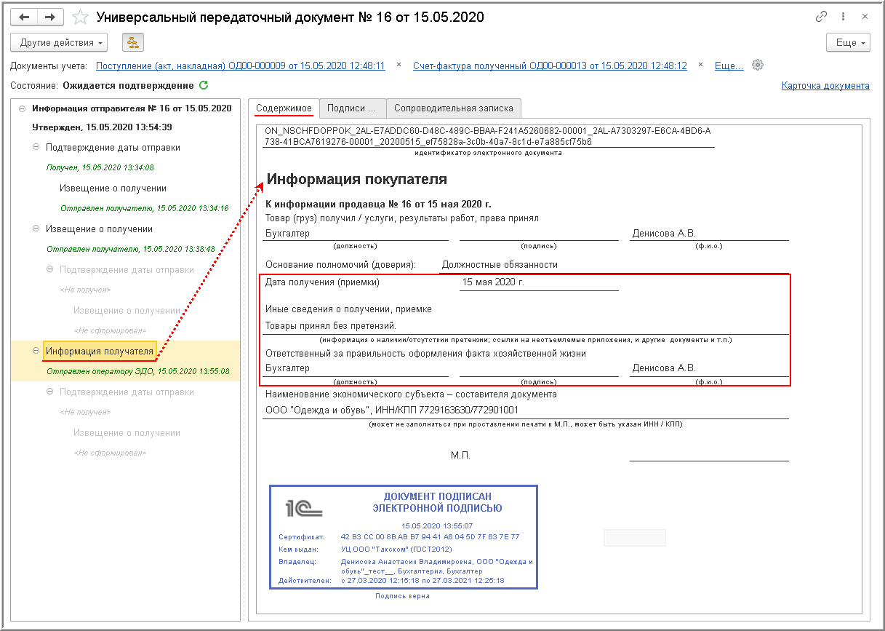Open Поступление (акт, накладная) ОД00-000009 link

(241, 66)
